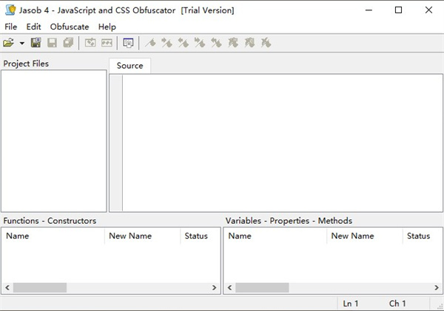Minimize the Jasob window
Viewport: 444px width, 311px height.
coord(369,10)
